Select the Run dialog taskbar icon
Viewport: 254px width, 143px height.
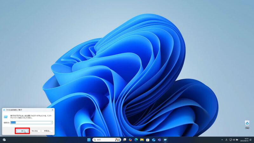165,140
